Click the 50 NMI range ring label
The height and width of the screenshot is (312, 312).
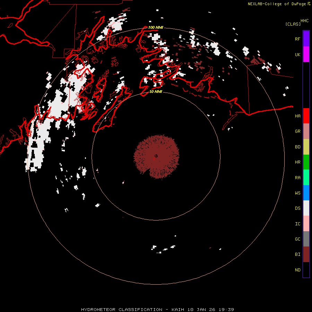click(x=156, y=92)
